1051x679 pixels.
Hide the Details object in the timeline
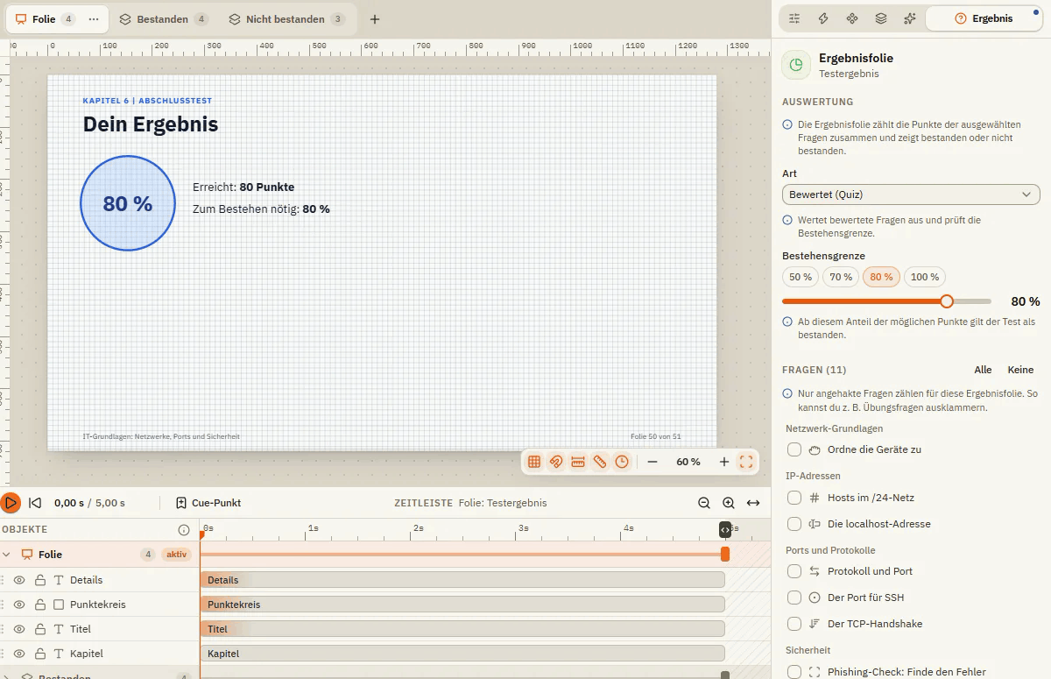tap(19, 580)
